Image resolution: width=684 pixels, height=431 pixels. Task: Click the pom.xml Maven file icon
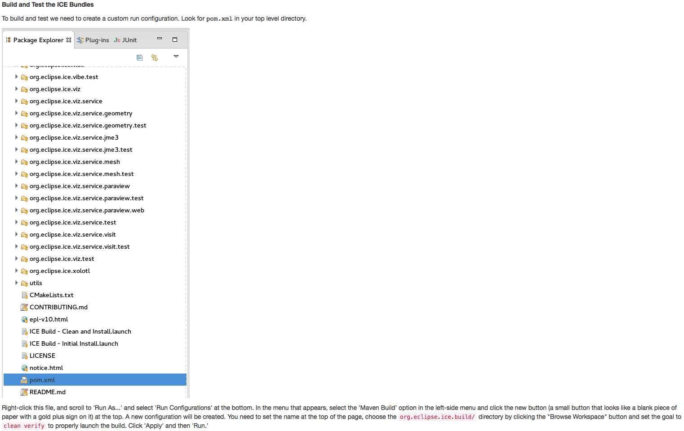(24, 380)
